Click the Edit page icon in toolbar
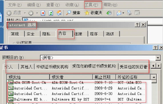Screen dimensions: 163x104 (x=137, y=13)
